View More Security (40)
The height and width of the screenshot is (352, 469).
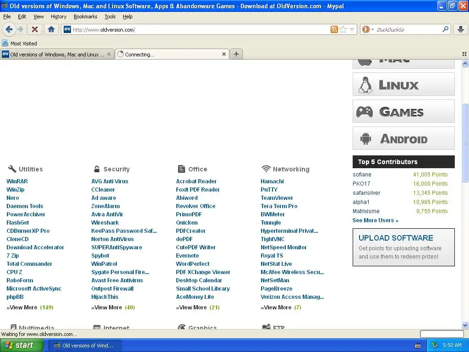click(x=113, y=308)
